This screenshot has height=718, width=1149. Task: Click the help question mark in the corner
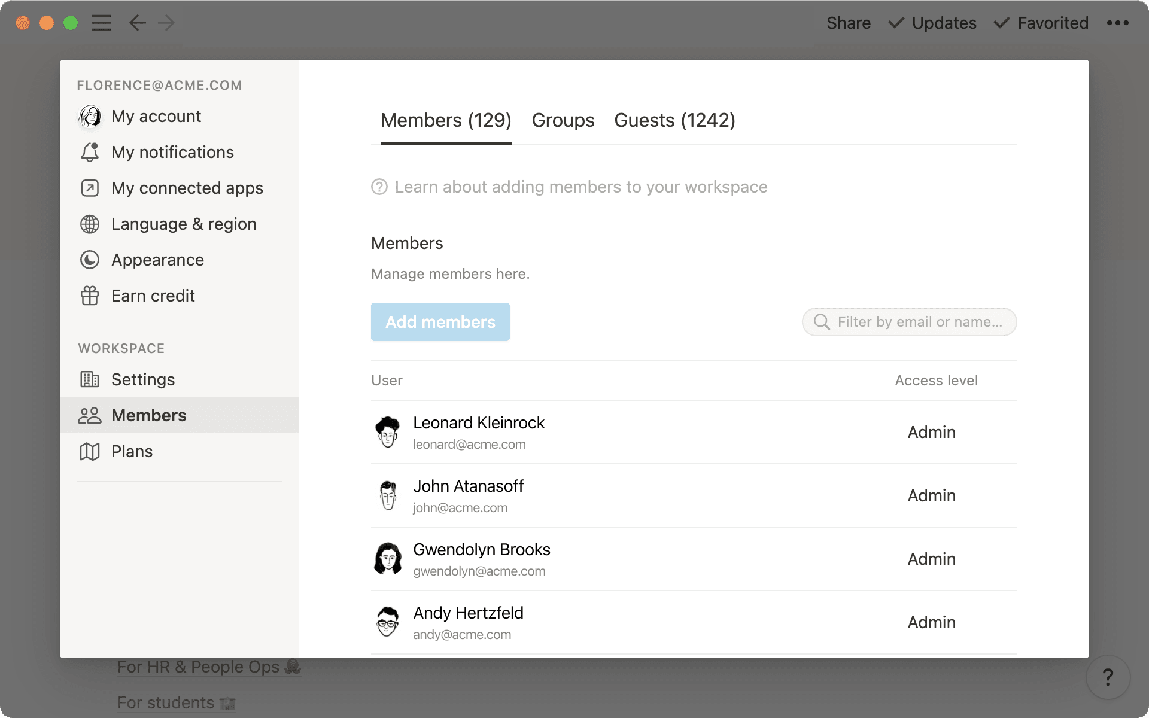(1108, 677)
